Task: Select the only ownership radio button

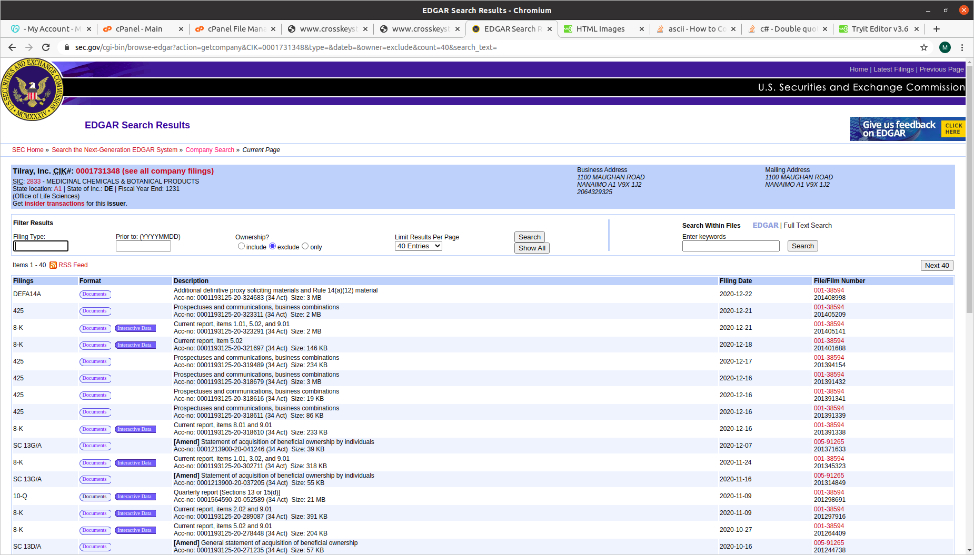Action: point(305,246)
